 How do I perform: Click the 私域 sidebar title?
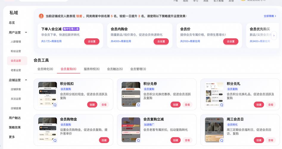click(x=14, y=13)
